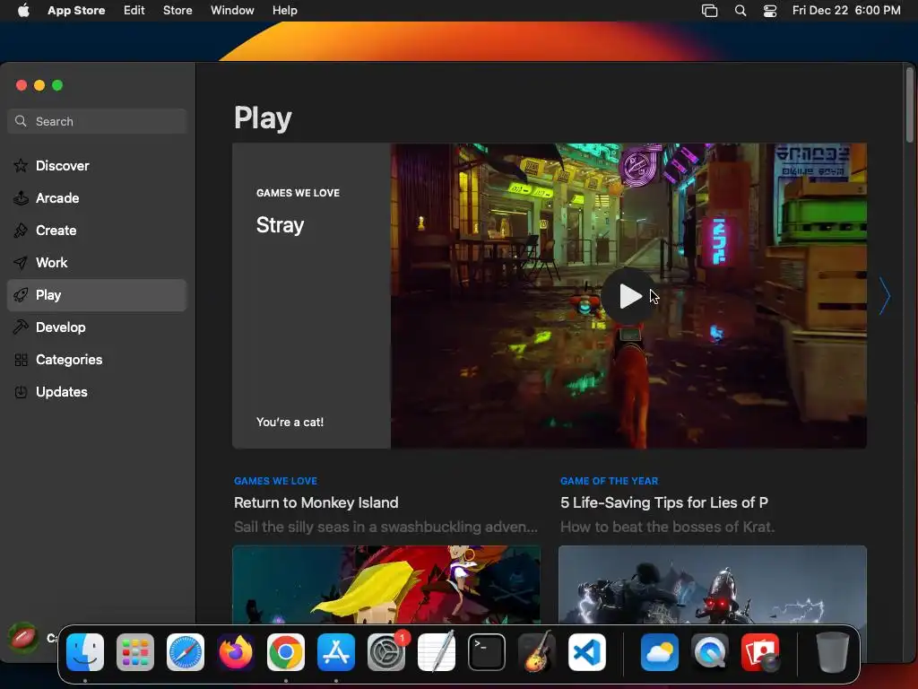Screen dimensions: 918x689
Task: Click the Return to Monkey Island artwork
Action: 386,584
